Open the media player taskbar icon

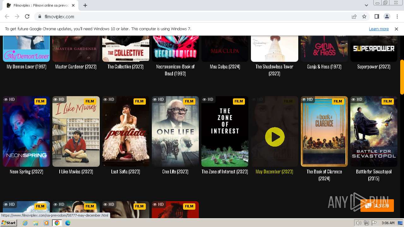46,223
